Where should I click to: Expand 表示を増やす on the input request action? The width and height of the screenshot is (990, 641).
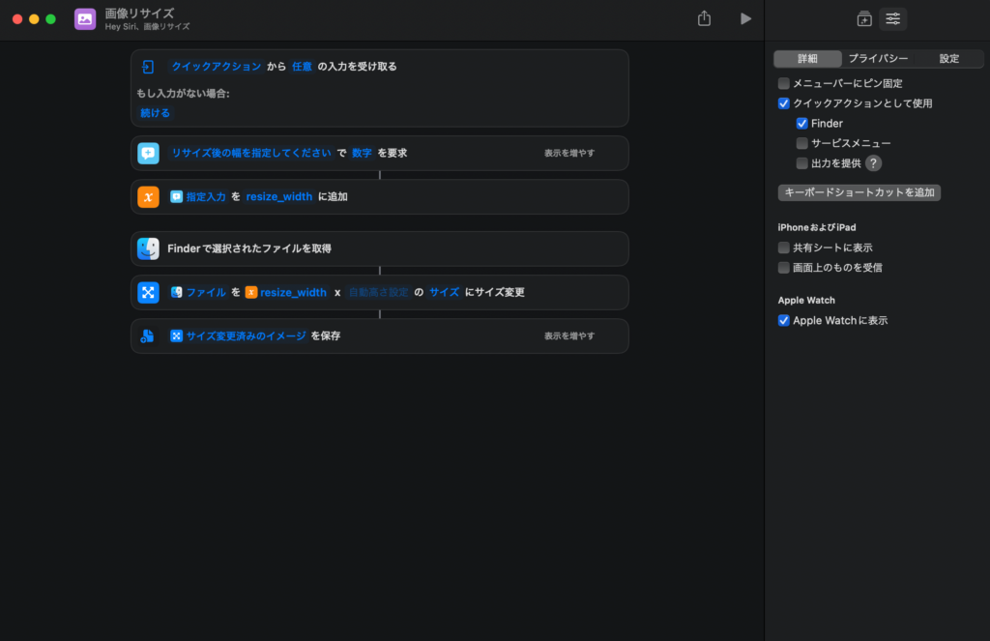569,153
